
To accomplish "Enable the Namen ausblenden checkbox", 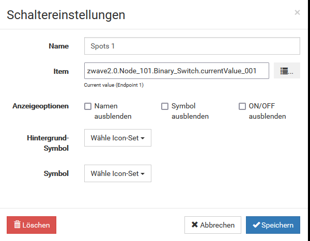I will [88, 106].
